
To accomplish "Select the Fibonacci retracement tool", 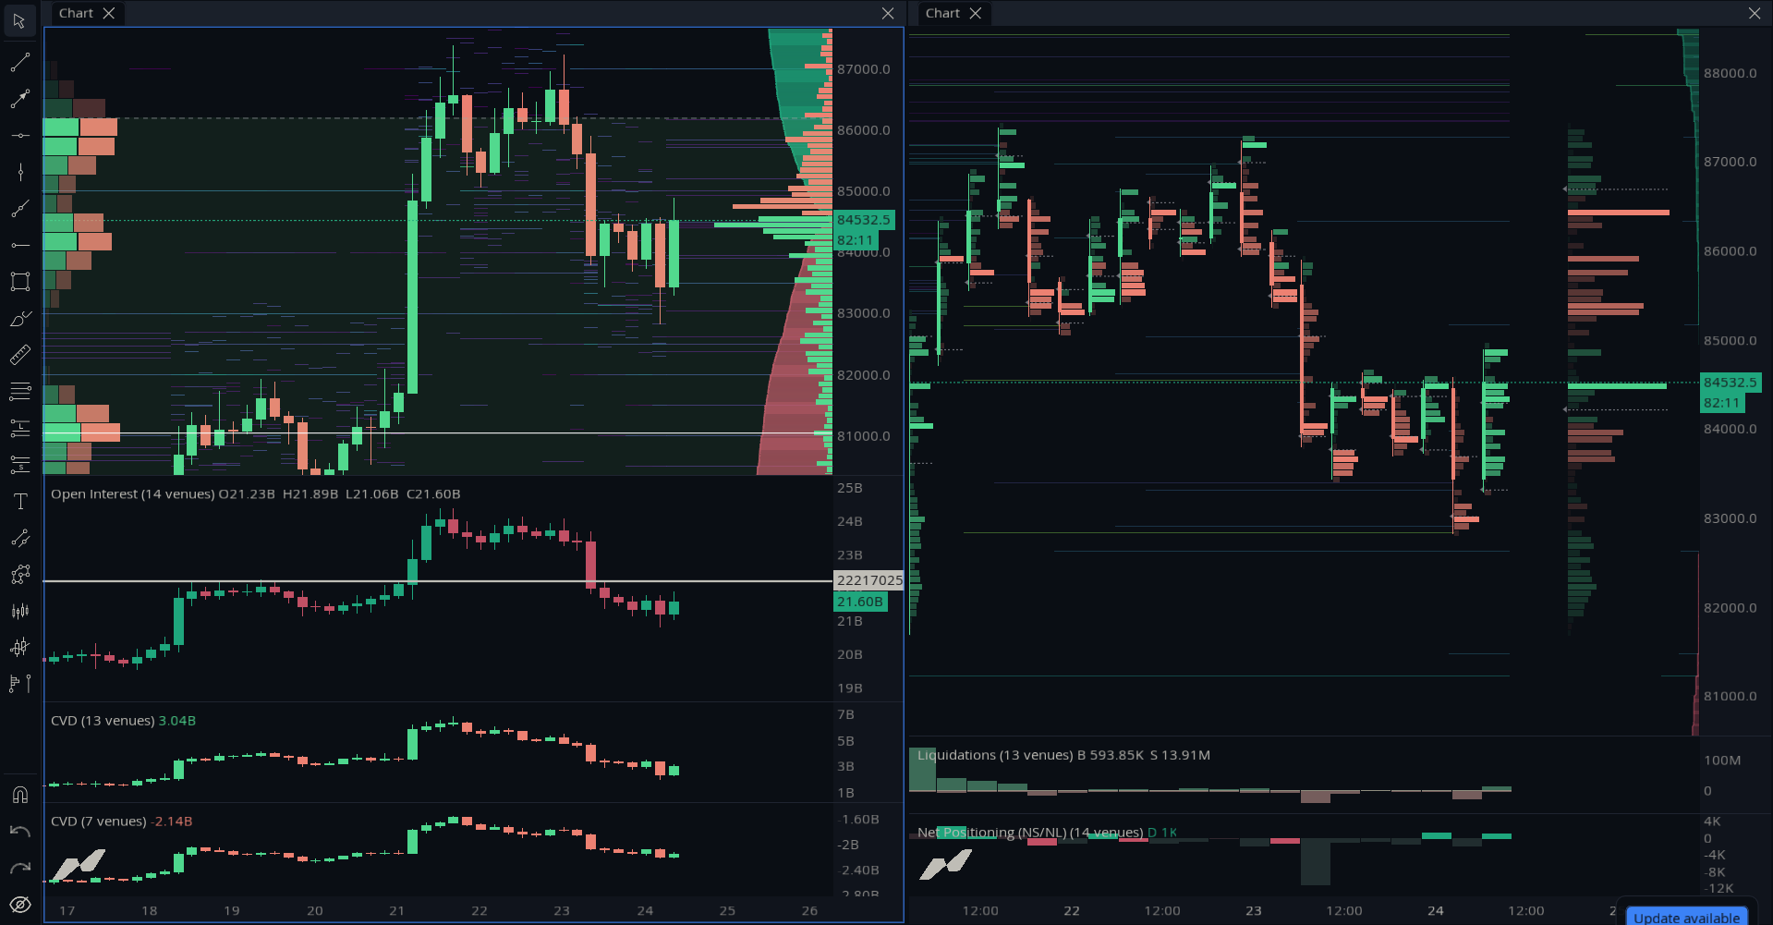I will click(19, 392).
